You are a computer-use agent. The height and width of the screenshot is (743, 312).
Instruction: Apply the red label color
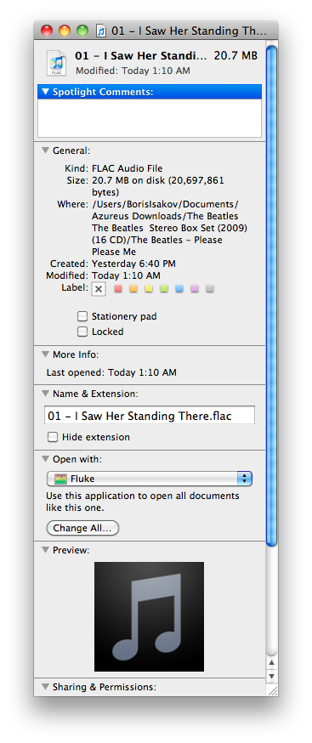click(118, 288)
